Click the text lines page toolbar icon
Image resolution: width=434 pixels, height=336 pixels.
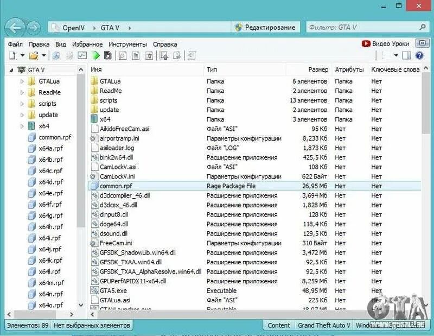[x=136, y=56]
